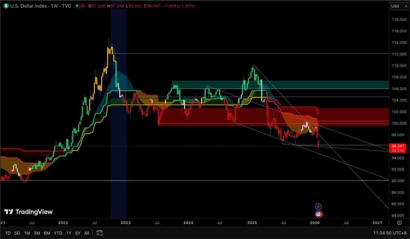Click the 2025 label on the time axis
This screenshot has width=410, height=239.
tap(252, 223)
